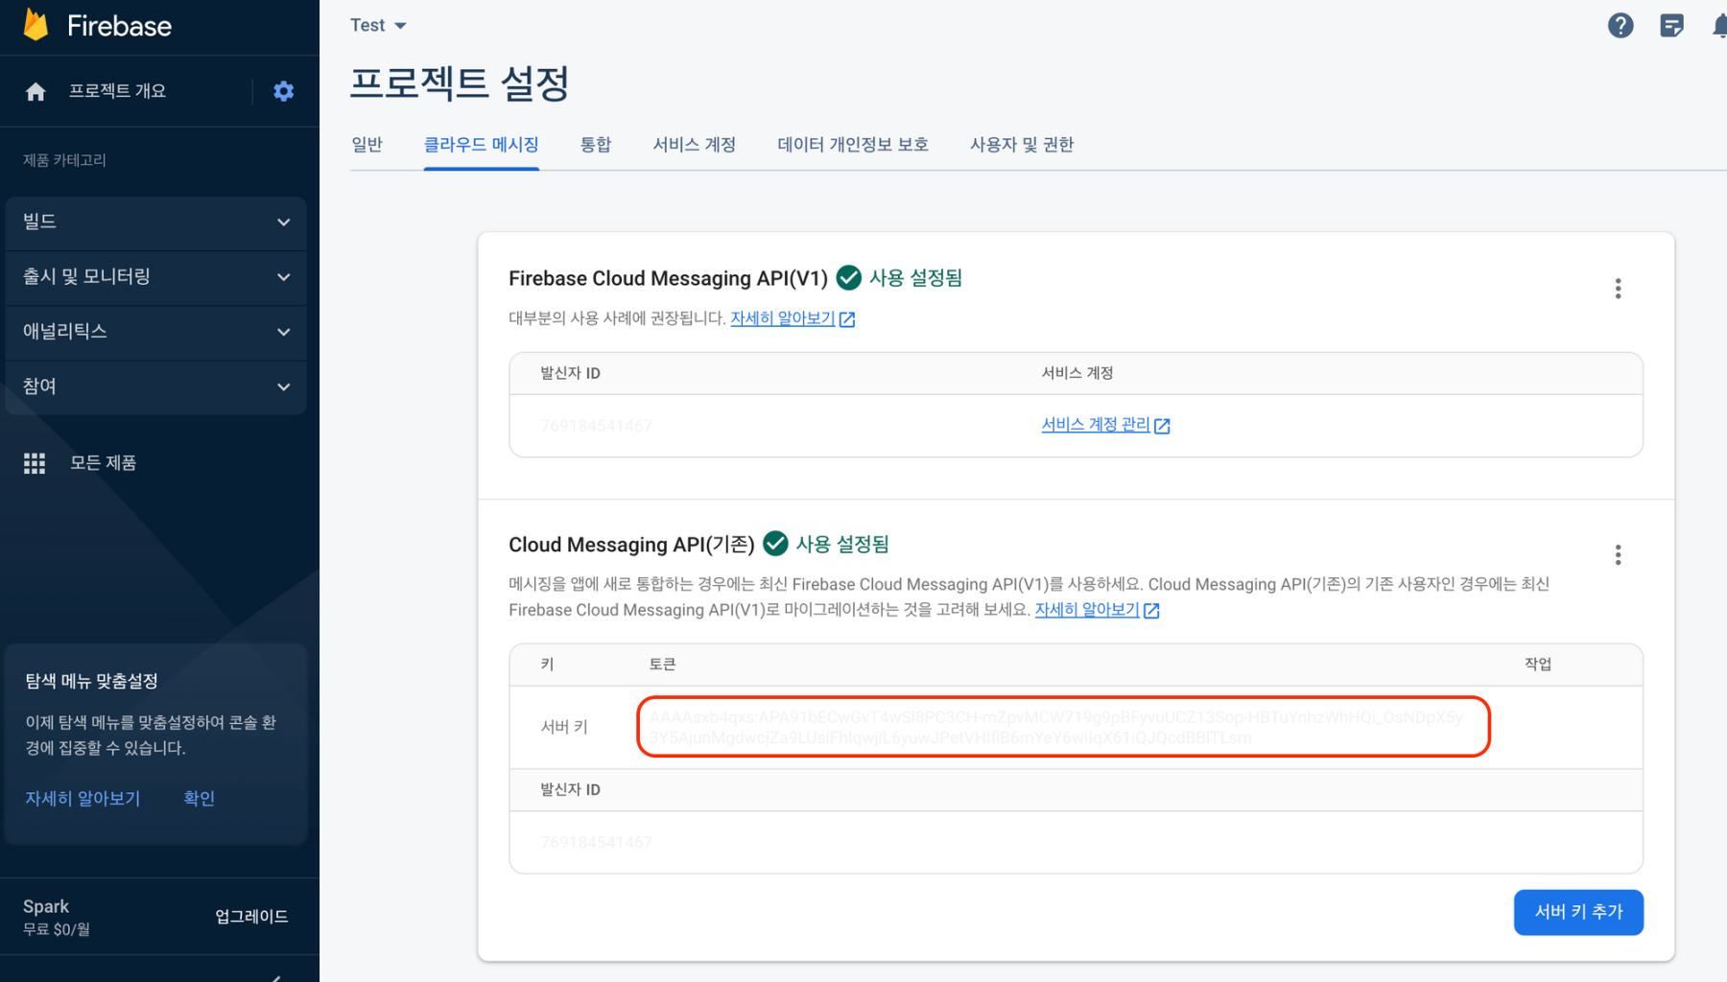The width and height of the screenshot is (1727, 982).
Task: Open three-dot menu for Cloud Messaging API(기존)
Action: (1618, 555)
